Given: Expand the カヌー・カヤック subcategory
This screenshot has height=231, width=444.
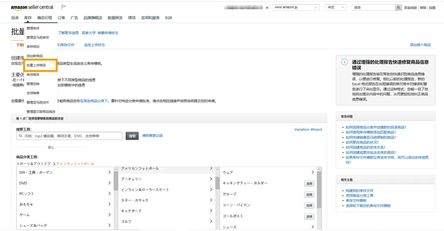Looking at the screenshot, I should tap(167, 201).
